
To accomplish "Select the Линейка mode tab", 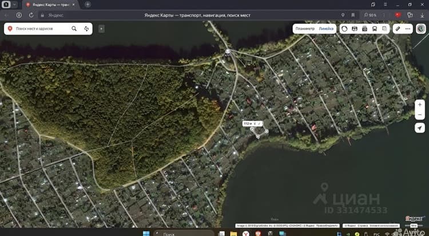I will [x=326, y=29].
